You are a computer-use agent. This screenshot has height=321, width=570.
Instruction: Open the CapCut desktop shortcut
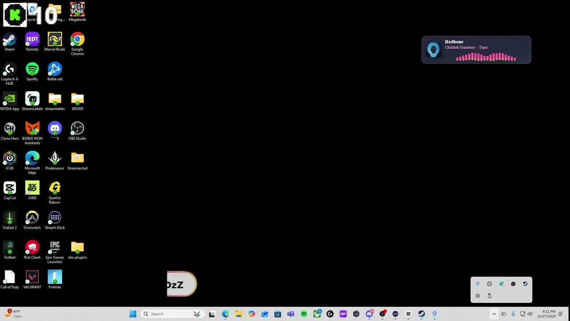(9, 190)
